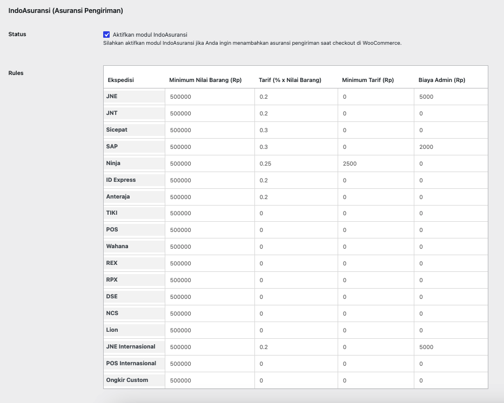This screenshot has height=403, width=504.
Task: Edit Anteraja Tarif percentage field
Action: [297, 197]
